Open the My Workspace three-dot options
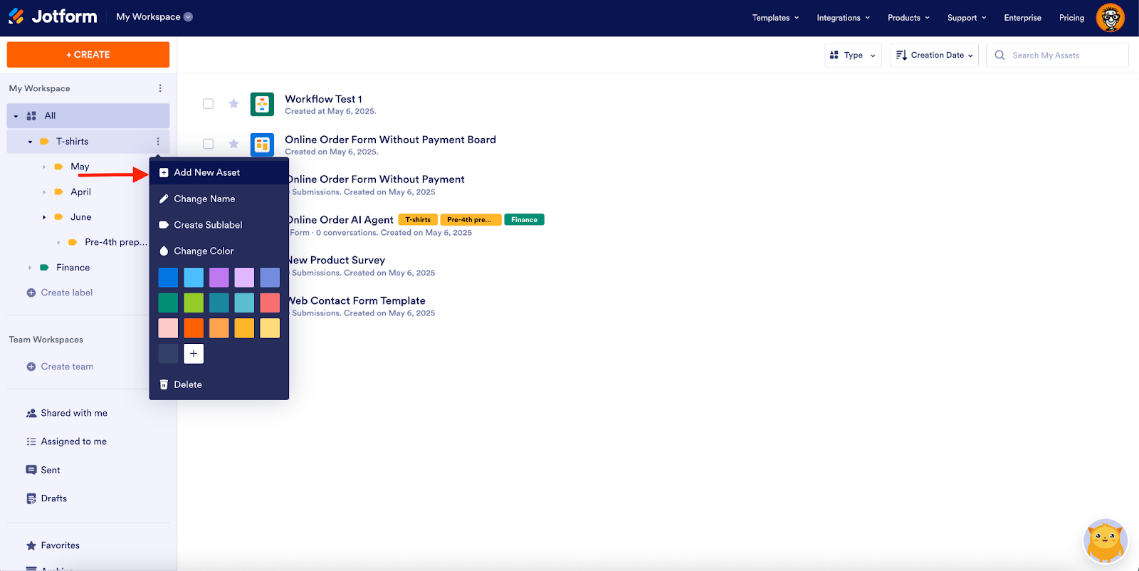 point(160,88)
